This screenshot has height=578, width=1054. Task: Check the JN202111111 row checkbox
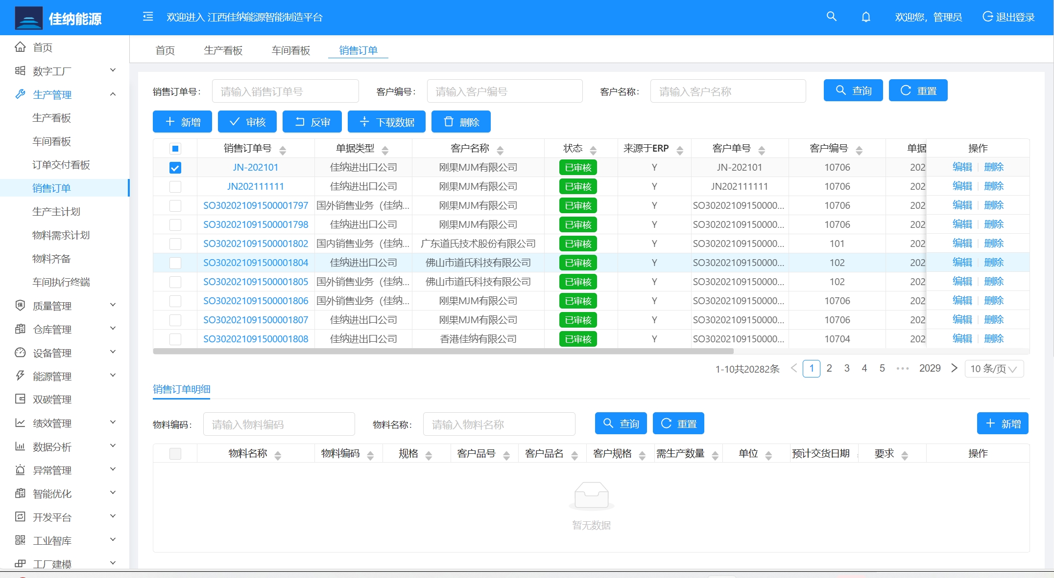[x=175, y=186]
